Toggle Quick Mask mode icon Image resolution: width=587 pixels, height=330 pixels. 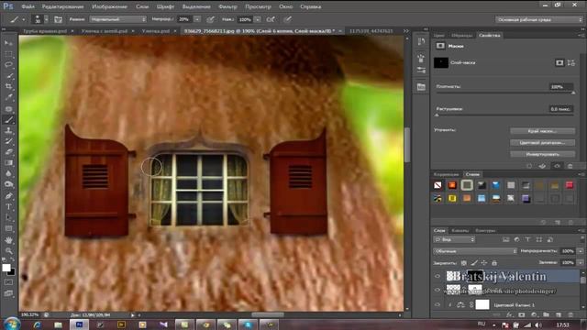coord(8,282)
